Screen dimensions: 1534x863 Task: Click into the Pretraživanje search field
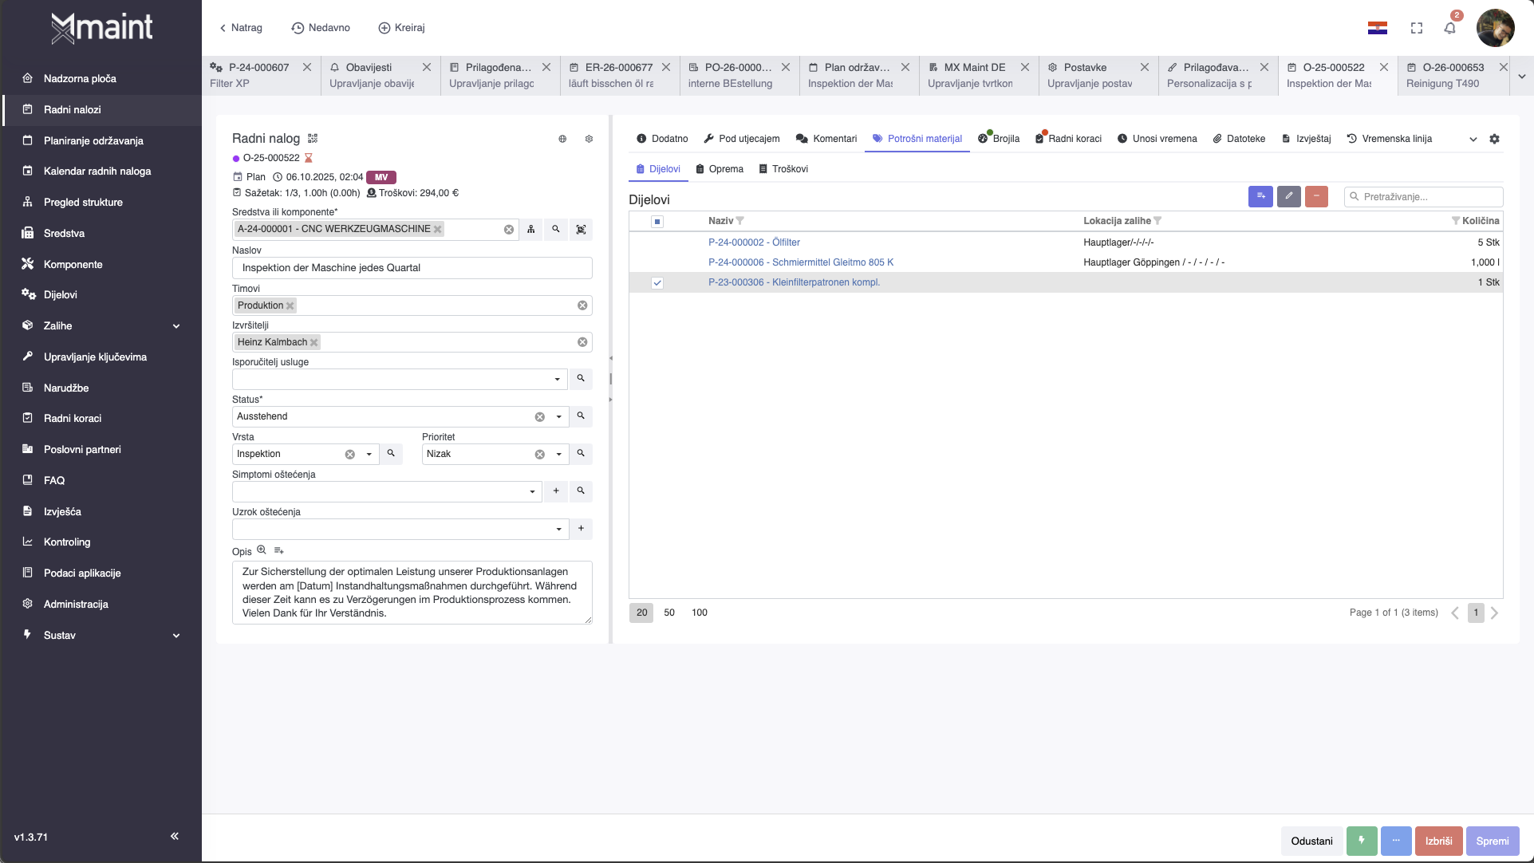tap(1429, 197)
